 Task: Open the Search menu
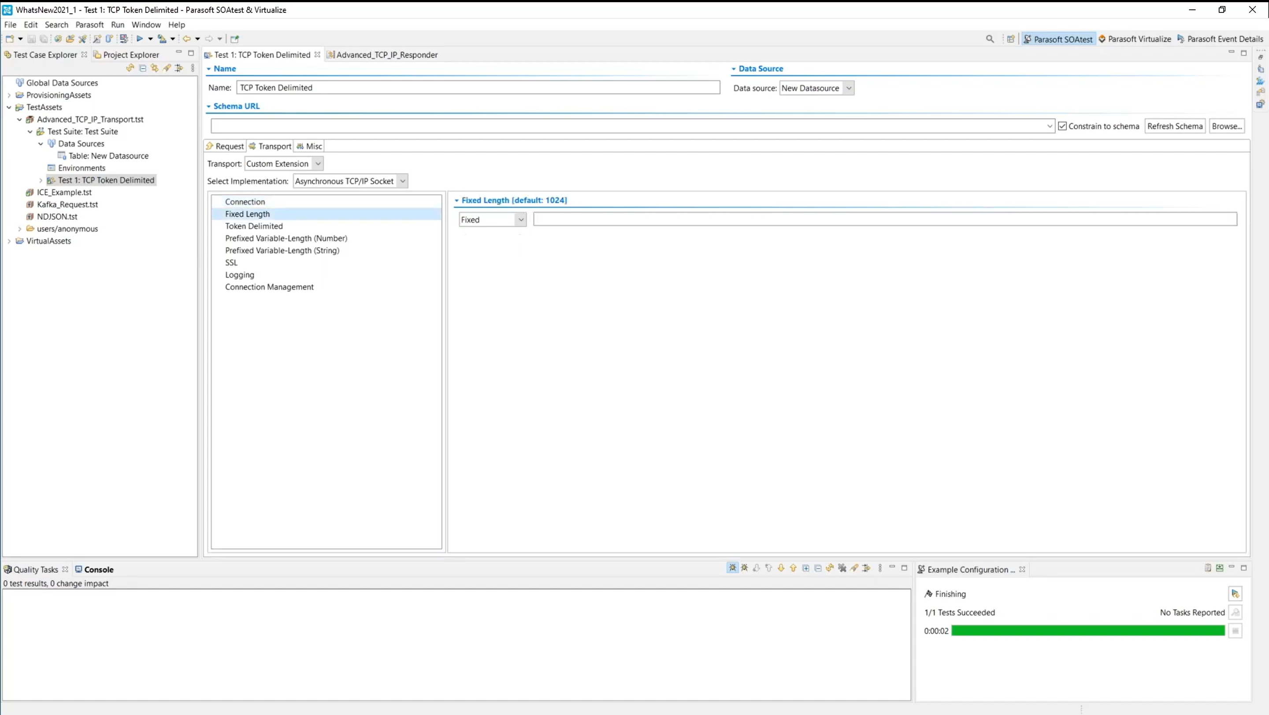(x=56, y=25)
